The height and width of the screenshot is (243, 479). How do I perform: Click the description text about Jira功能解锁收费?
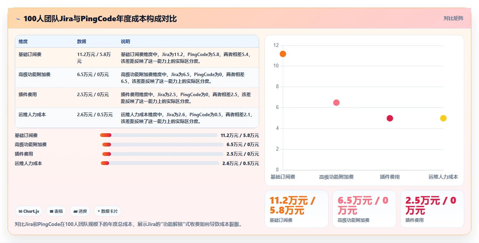point(128,224)
